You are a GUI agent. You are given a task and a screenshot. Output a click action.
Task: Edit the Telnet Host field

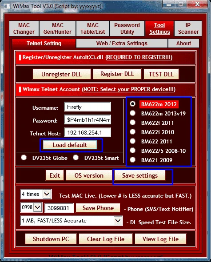88,132
